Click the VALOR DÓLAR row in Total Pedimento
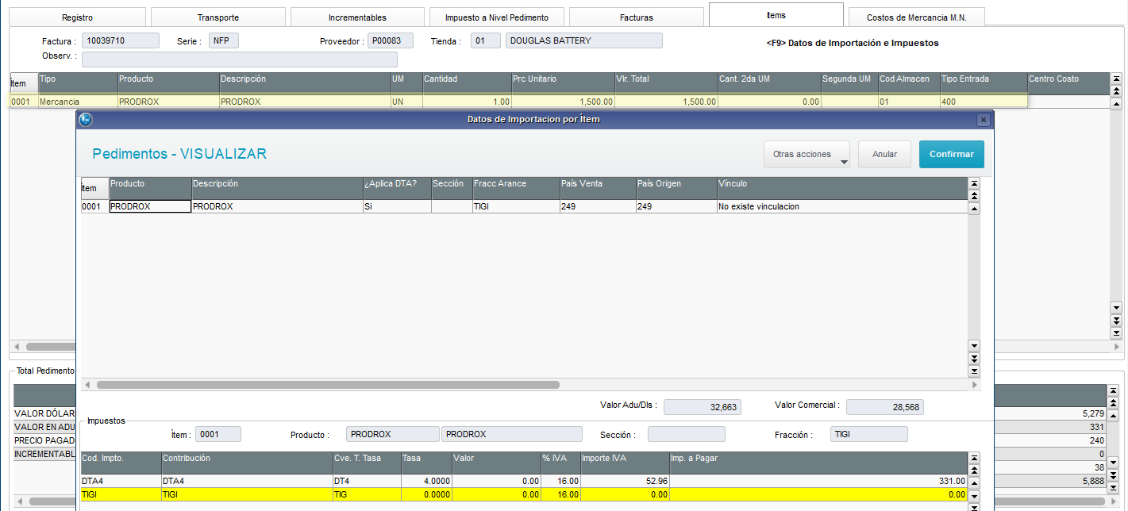 tap(45, 413)
